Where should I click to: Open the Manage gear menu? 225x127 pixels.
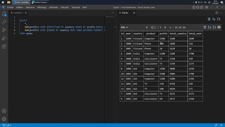(4, 119)
